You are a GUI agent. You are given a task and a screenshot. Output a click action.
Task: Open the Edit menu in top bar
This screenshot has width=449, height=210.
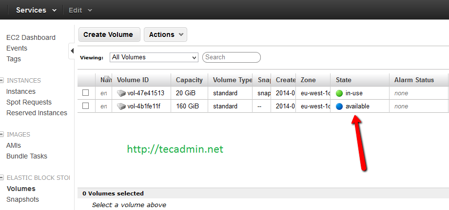[x=80, y=10]
